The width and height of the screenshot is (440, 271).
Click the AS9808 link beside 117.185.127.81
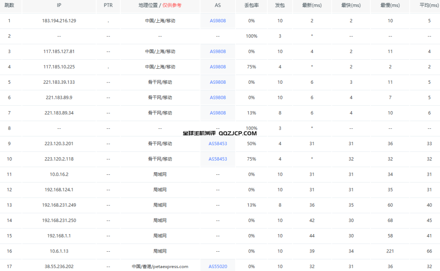click(x=217, y=52)
